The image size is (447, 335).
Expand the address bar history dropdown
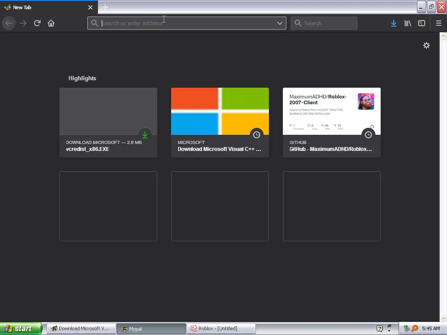(x=280, y=23)
